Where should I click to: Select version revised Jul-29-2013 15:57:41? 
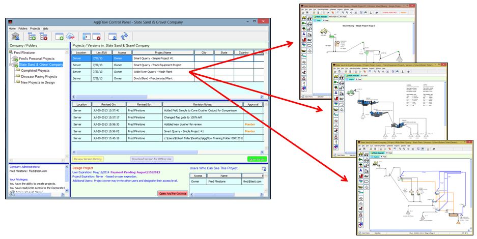click(167, 110)
